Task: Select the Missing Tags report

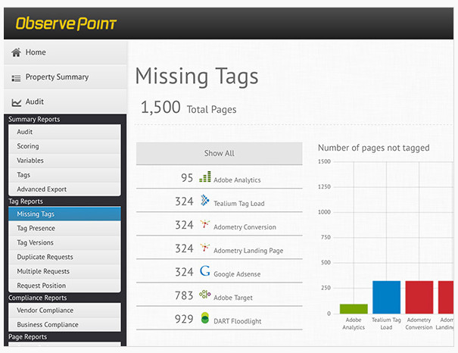Action: [x=64, y=214]
